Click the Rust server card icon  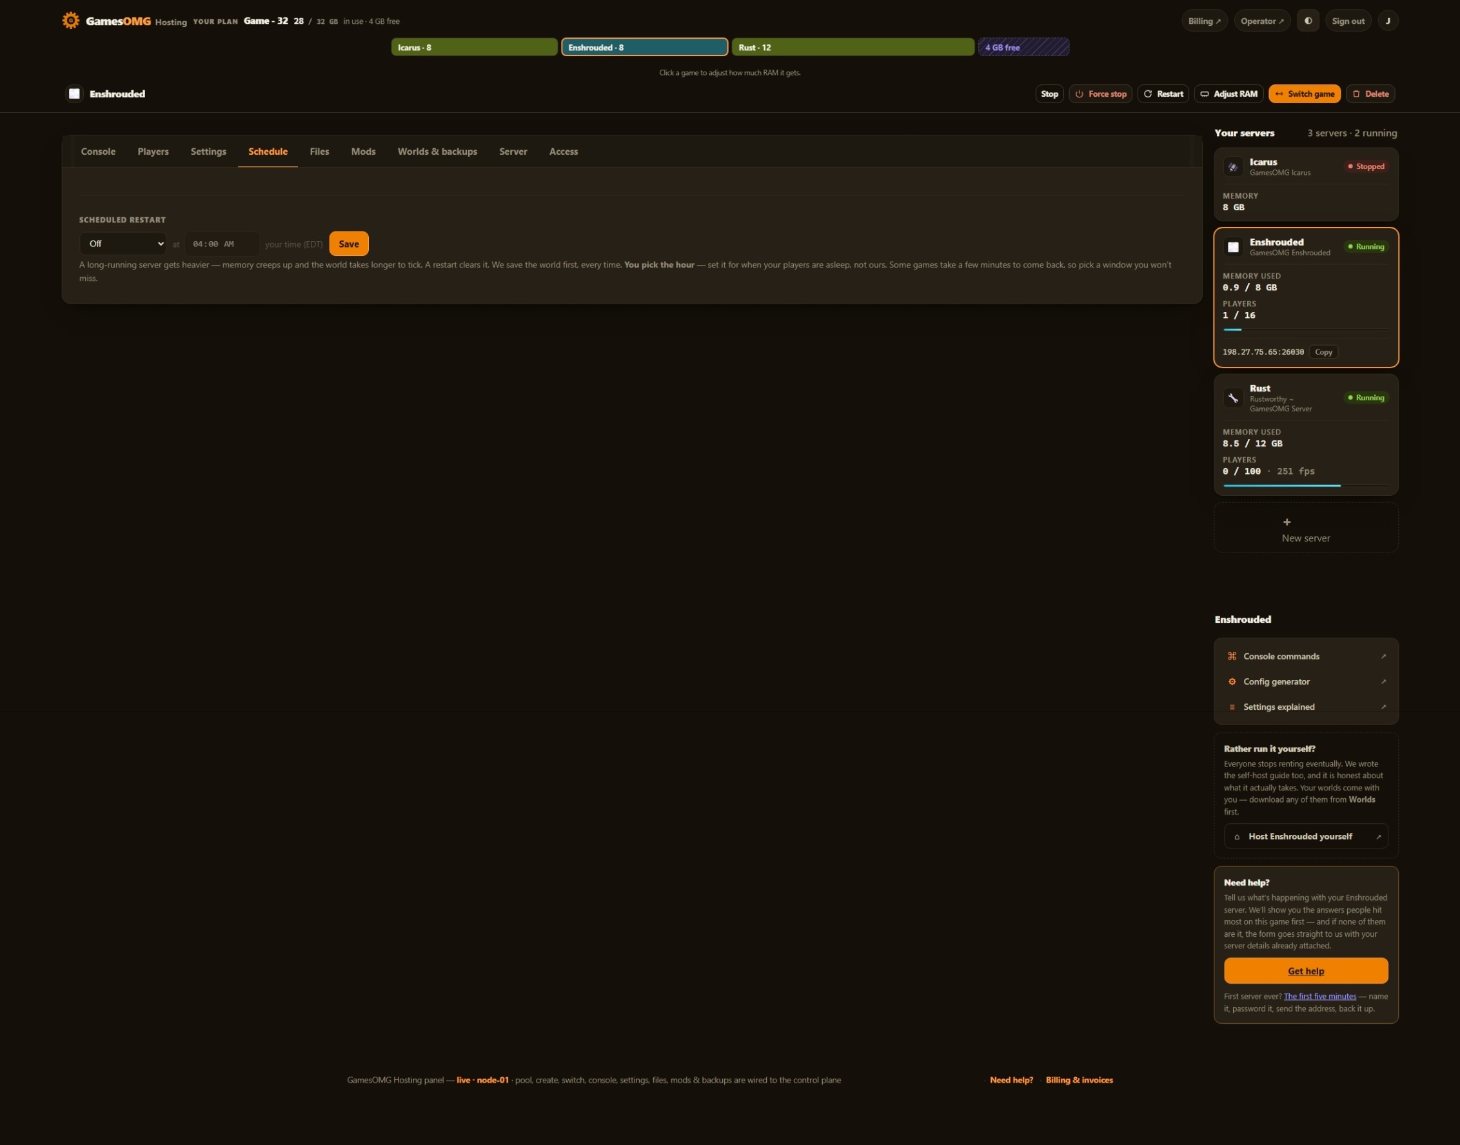click(1232, 398)
